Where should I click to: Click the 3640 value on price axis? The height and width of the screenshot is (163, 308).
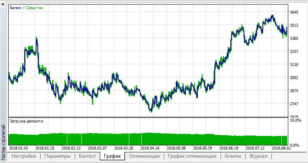coord(294,12)
